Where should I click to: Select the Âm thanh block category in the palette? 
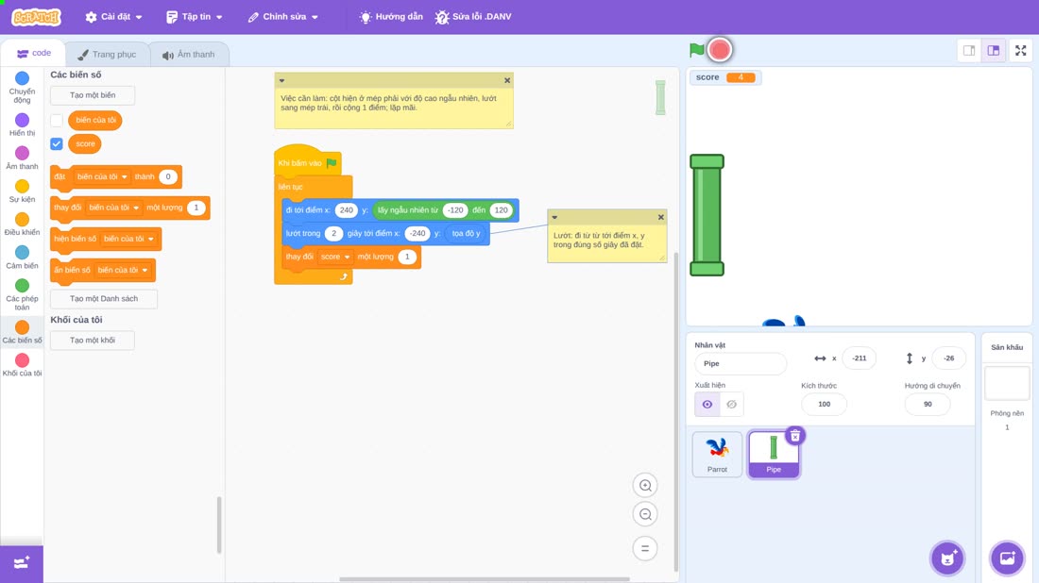tap(22, 158)
